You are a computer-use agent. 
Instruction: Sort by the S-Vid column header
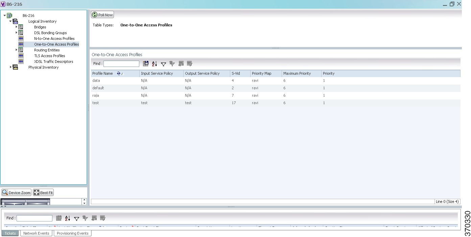[x=240, y=73]
